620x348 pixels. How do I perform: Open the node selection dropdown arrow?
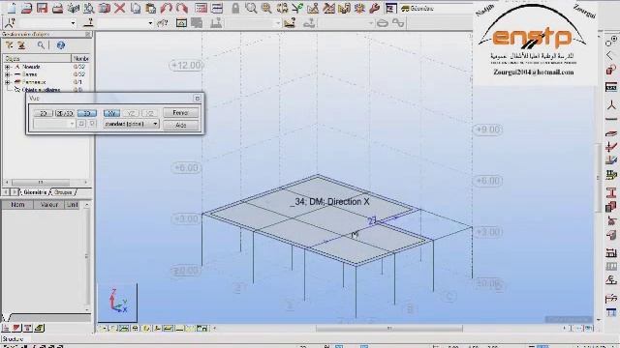73,23
